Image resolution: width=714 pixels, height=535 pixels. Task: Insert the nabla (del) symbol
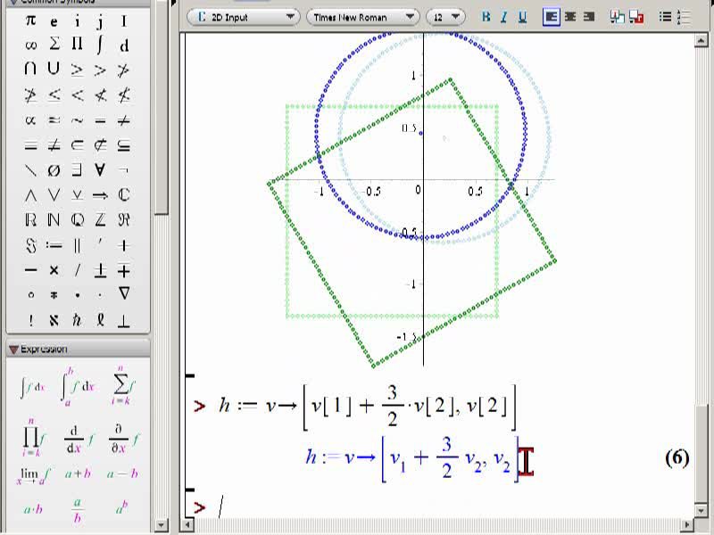124,293
